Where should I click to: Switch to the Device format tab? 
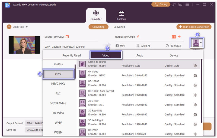[x=174, y=55]
